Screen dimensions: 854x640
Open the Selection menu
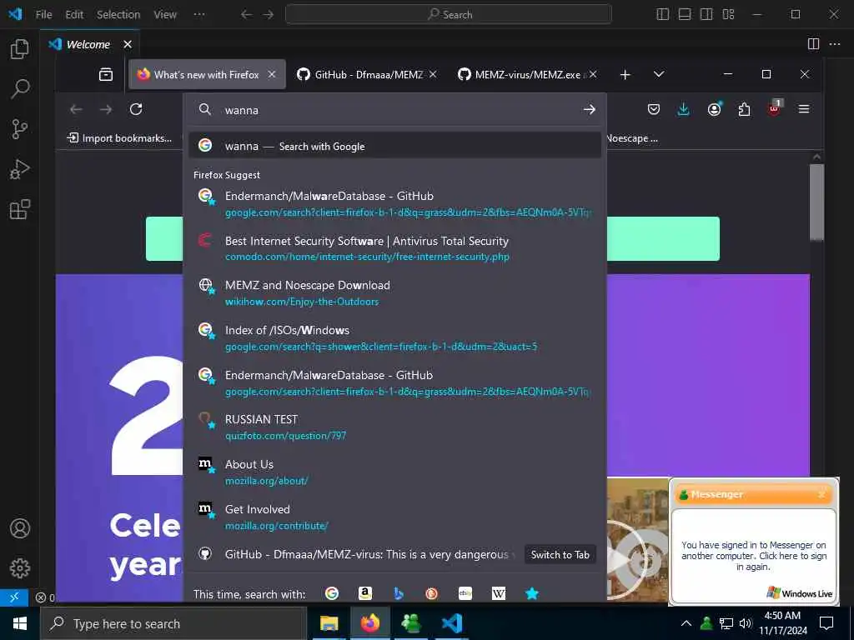118,15
